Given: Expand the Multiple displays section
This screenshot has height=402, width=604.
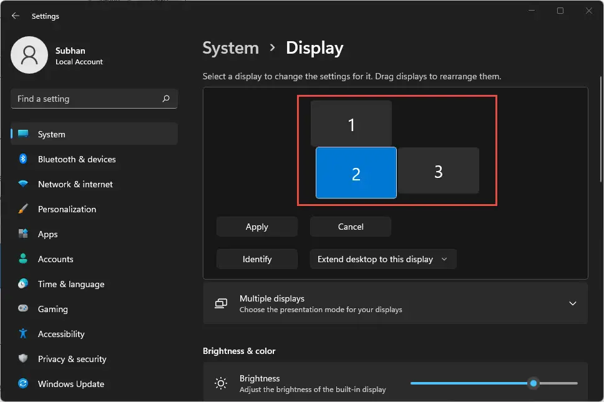Looking at the screenshot, I should (x=572, y=303).
